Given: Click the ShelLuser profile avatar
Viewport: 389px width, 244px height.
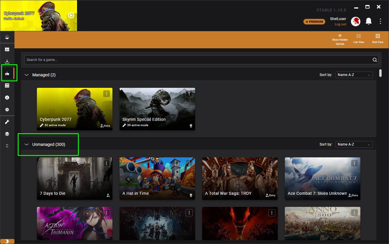Looking at the screenshot, I should pos(355,21).
